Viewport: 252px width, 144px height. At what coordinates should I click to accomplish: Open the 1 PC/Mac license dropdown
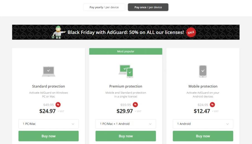[x=48, y=124]
